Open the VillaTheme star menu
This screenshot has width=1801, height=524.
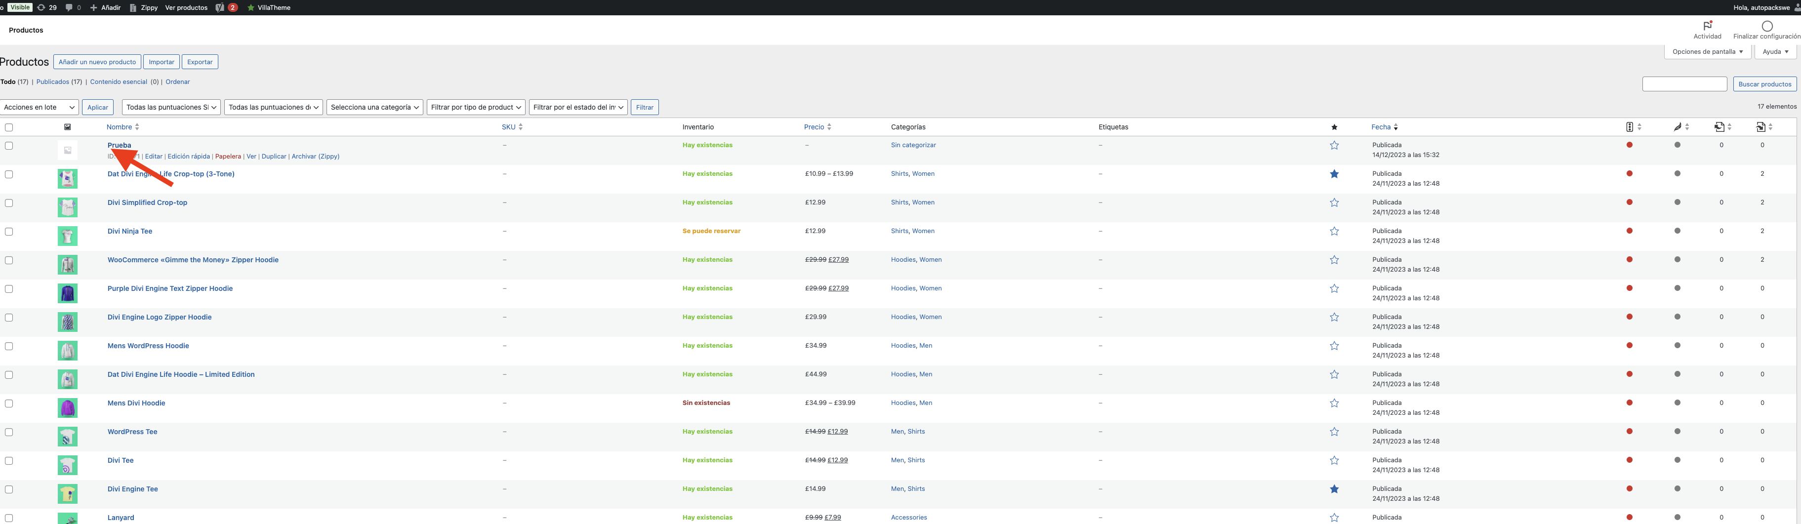[269, 8]
